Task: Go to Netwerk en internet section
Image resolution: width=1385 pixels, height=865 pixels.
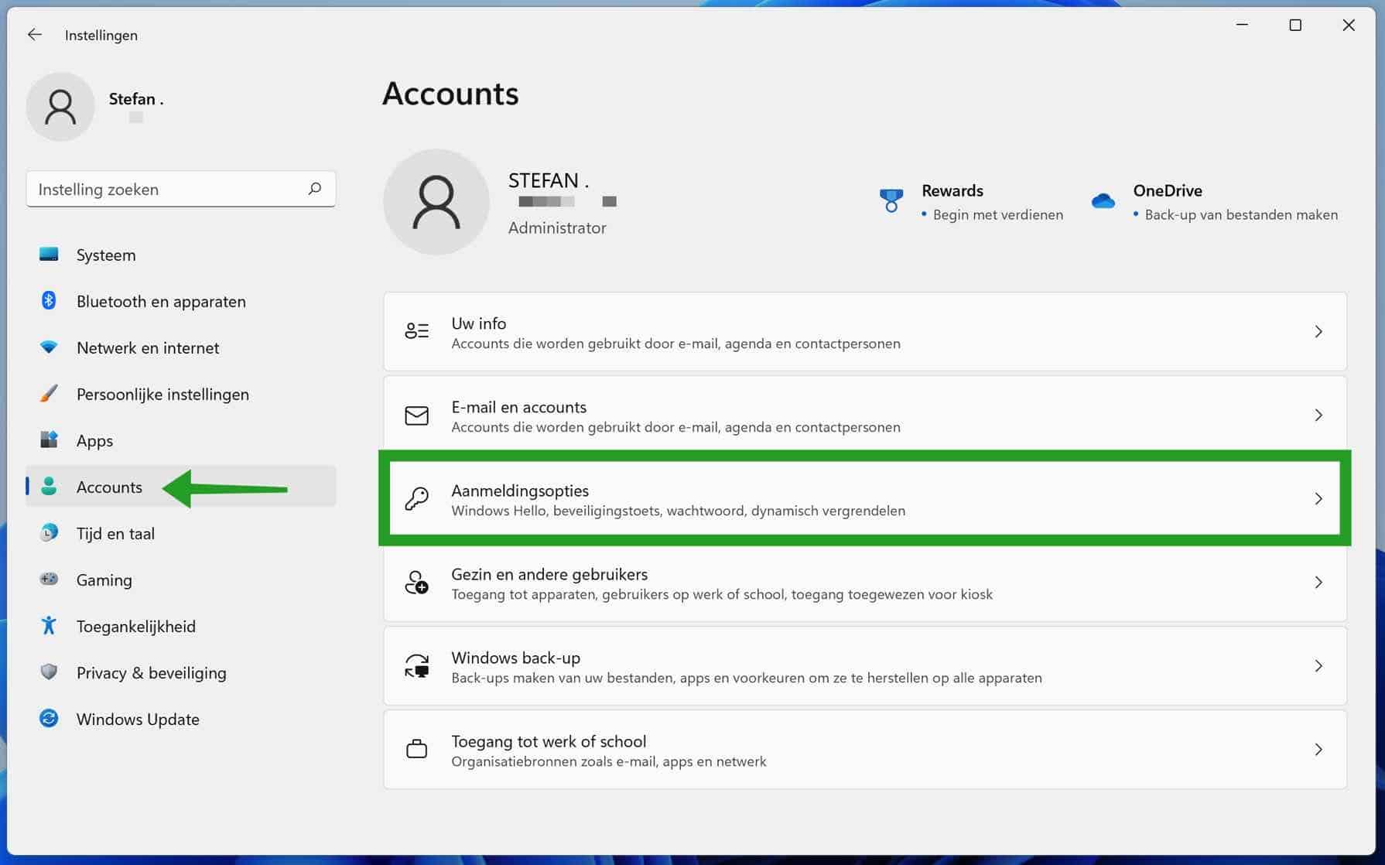Action: pos(147,348)
